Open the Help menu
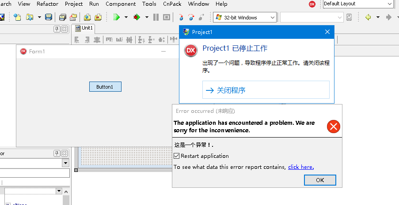The image size is (399, 205). click(221, 4)
